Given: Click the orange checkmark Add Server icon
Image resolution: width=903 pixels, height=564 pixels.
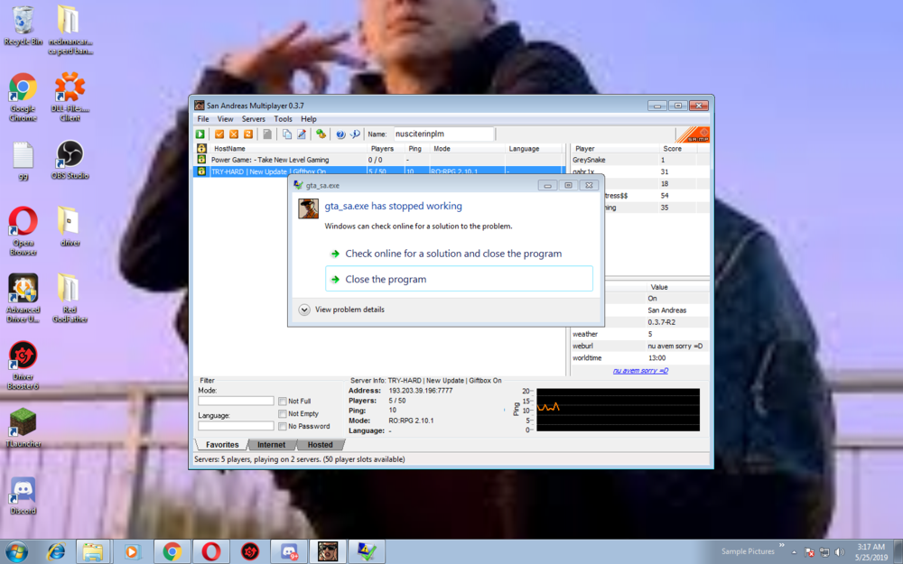Looking at the screenshot, I should point(219,134).
